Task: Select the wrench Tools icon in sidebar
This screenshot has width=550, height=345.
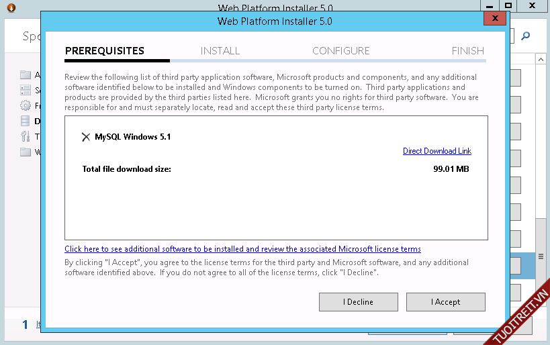Action: pos(26,137)
